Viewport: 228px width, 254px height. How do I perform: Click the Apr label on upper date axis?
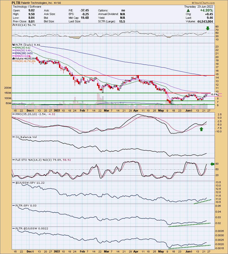point(136,110)
